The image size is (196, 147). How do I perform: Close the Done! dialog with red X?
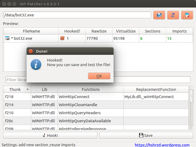31,51
